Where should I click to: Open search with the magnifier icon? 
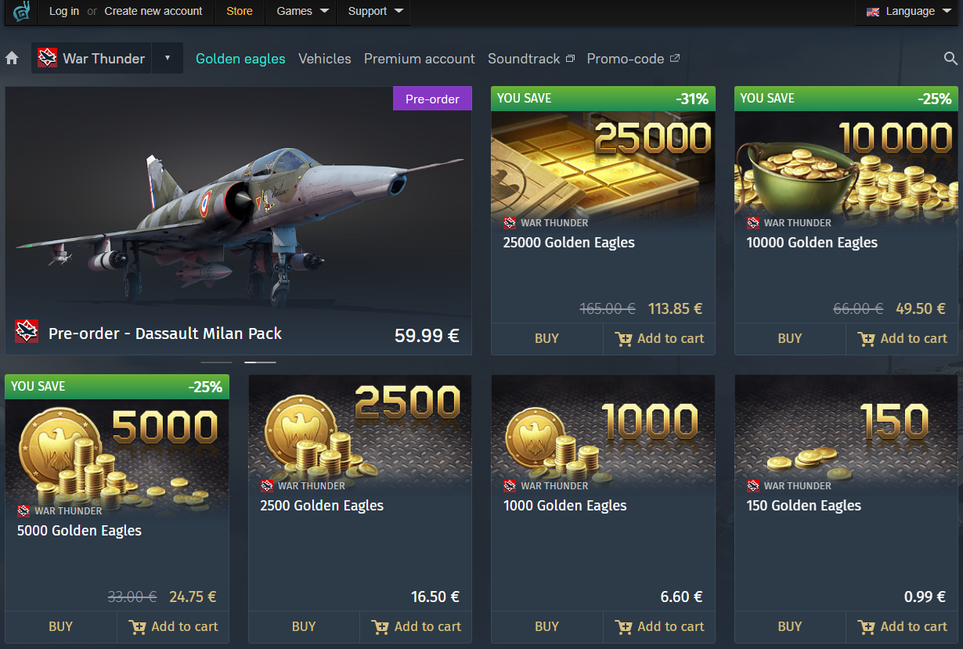pyautogui.click(x=950, y=59)
